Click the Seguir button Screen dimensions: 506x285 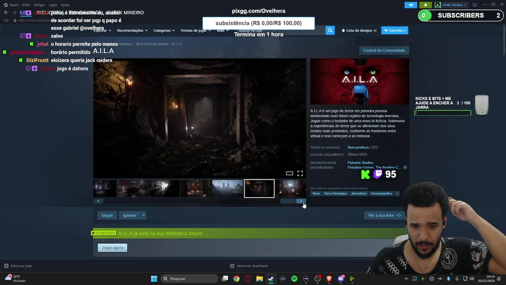[107, 215]
